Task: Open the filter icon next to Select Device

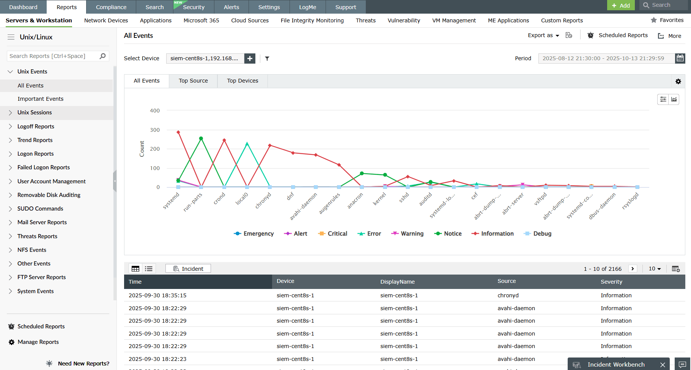Action: click(267, 58)
